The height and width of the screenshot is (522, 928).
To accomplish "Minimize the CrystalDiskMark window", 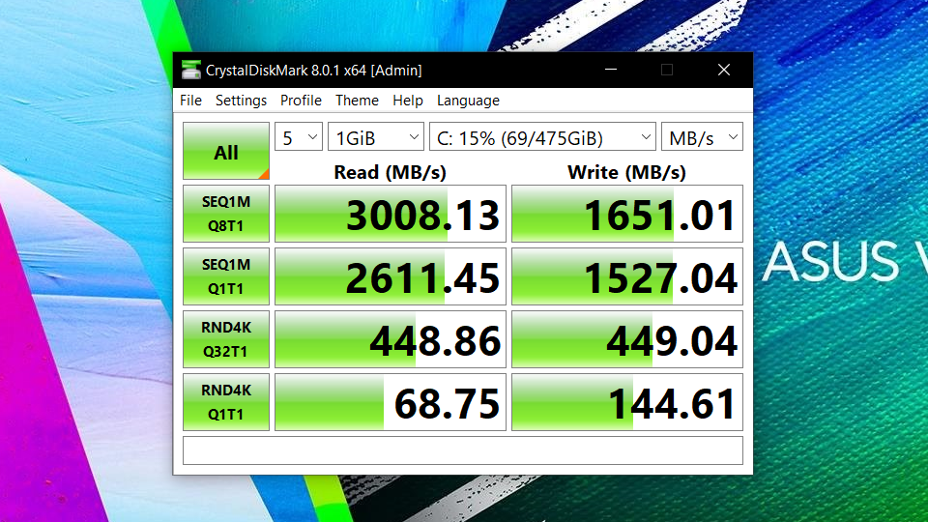I will 611,70.
